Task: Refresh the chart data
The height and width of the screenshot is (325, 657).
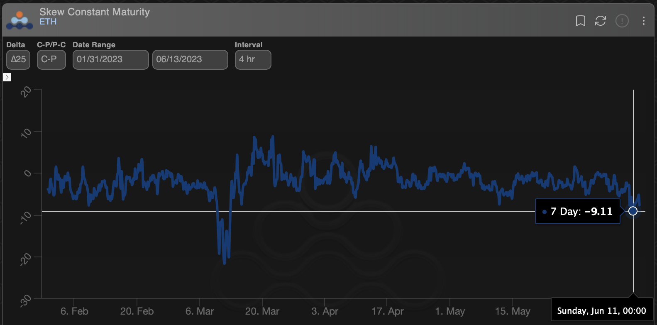Action: (601, 21)
